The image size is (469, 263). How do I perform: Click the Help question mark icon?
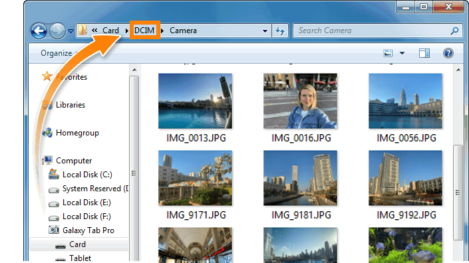click(448, 53)
